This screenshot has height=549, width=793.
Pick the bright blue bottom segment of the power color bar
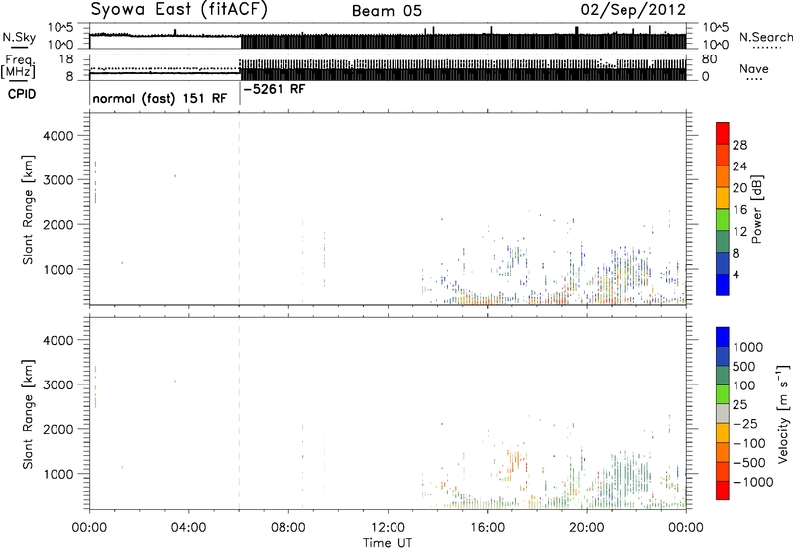(x=723, y=284)
